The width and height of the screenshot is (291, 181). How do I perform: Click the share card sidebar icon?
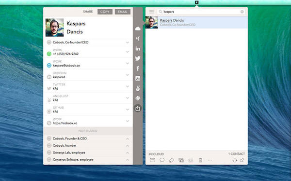point(138,108)
